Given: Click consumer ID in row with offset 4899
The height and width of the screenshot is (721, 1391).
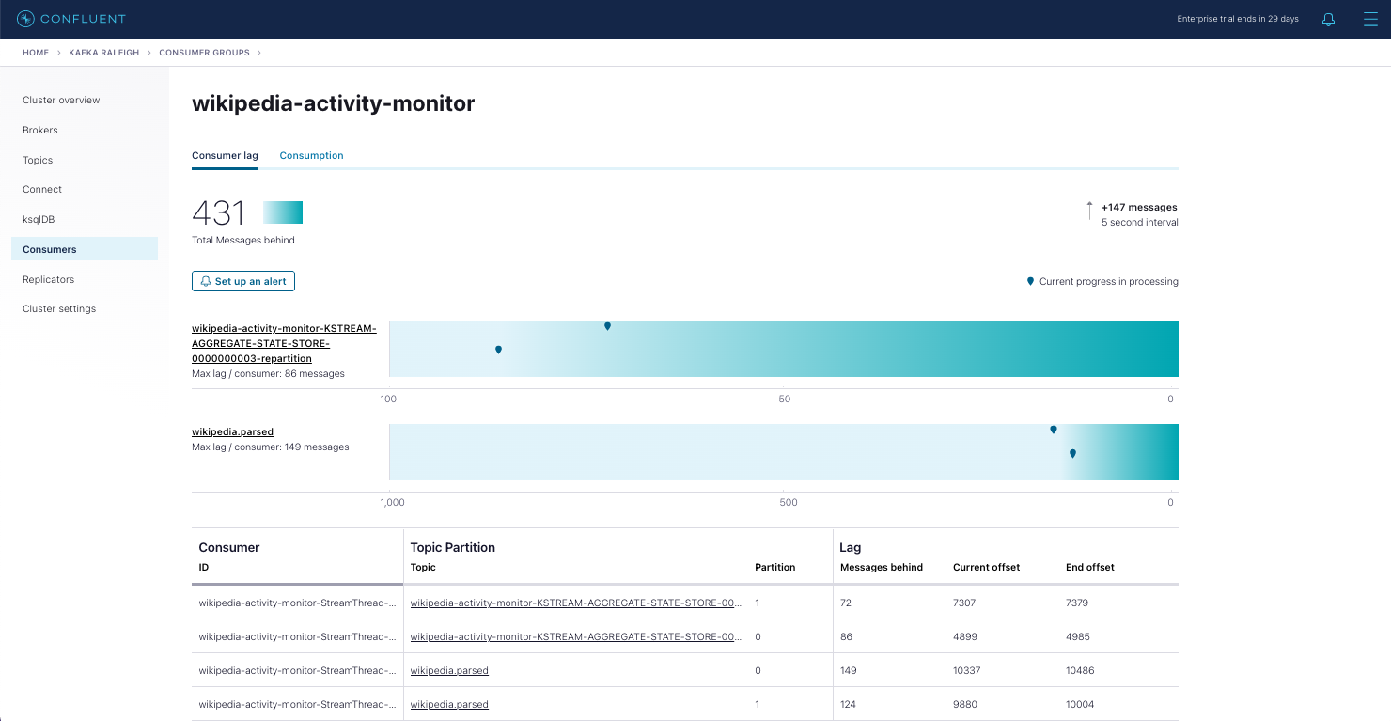Looking at the screenshot, I should [x=297, y=636].
